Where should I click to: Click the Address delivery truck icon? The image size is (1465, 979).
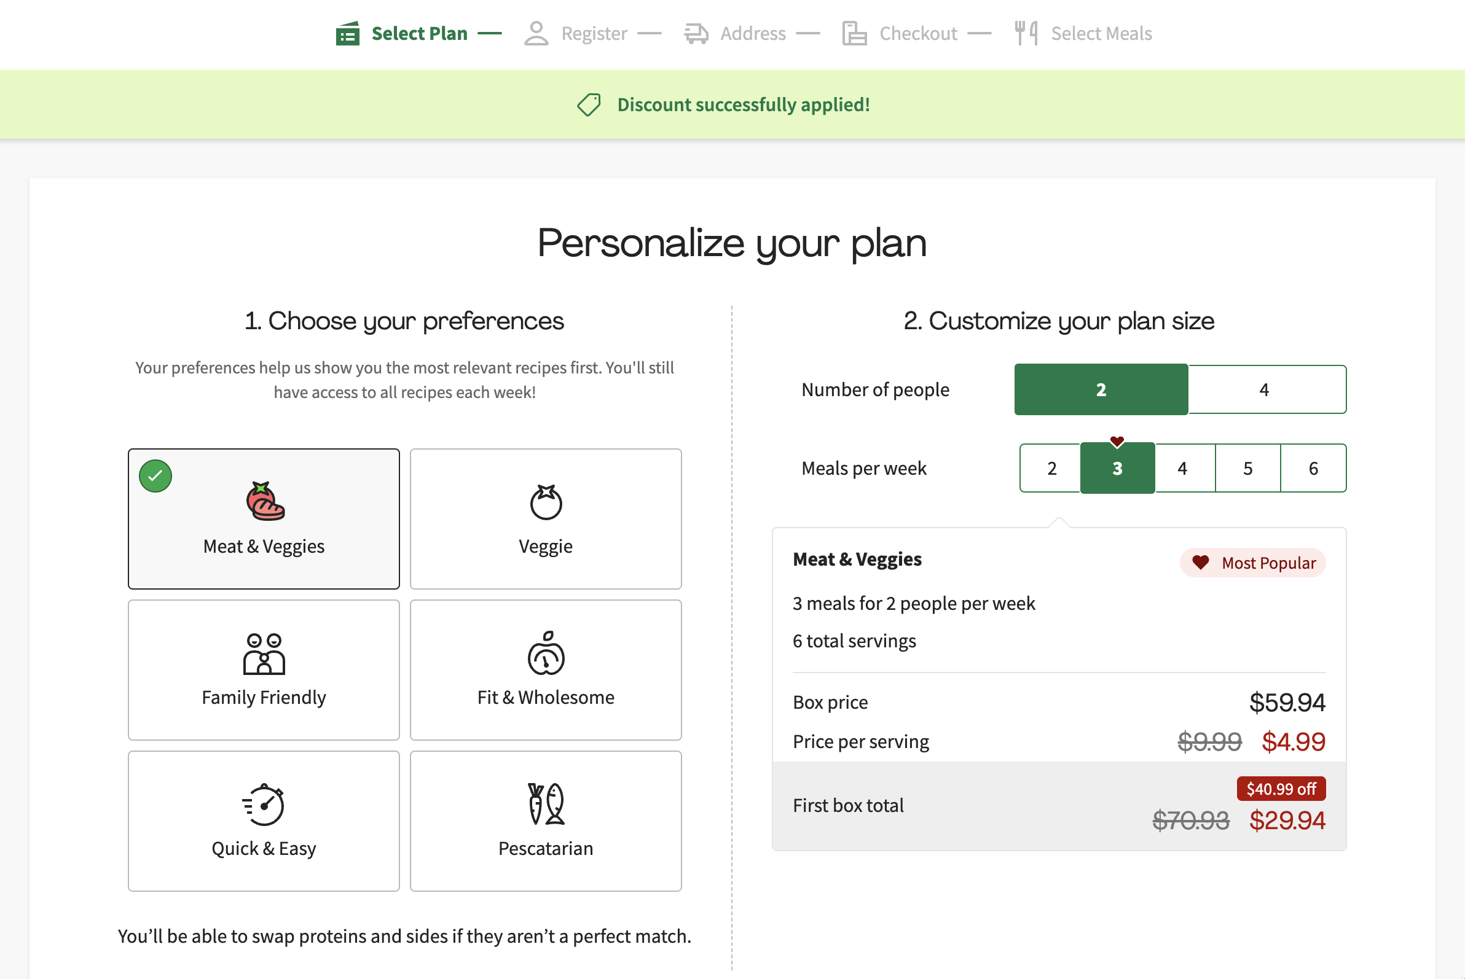[696, 34]
